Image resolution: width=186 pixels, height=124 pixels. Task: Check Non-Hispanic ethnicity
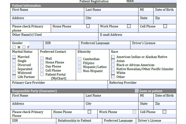click(x=79, y=71)
